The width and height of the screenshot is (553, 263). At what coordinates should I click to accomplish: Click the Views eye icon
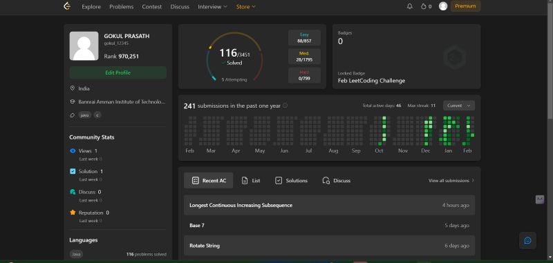point(73,150)
